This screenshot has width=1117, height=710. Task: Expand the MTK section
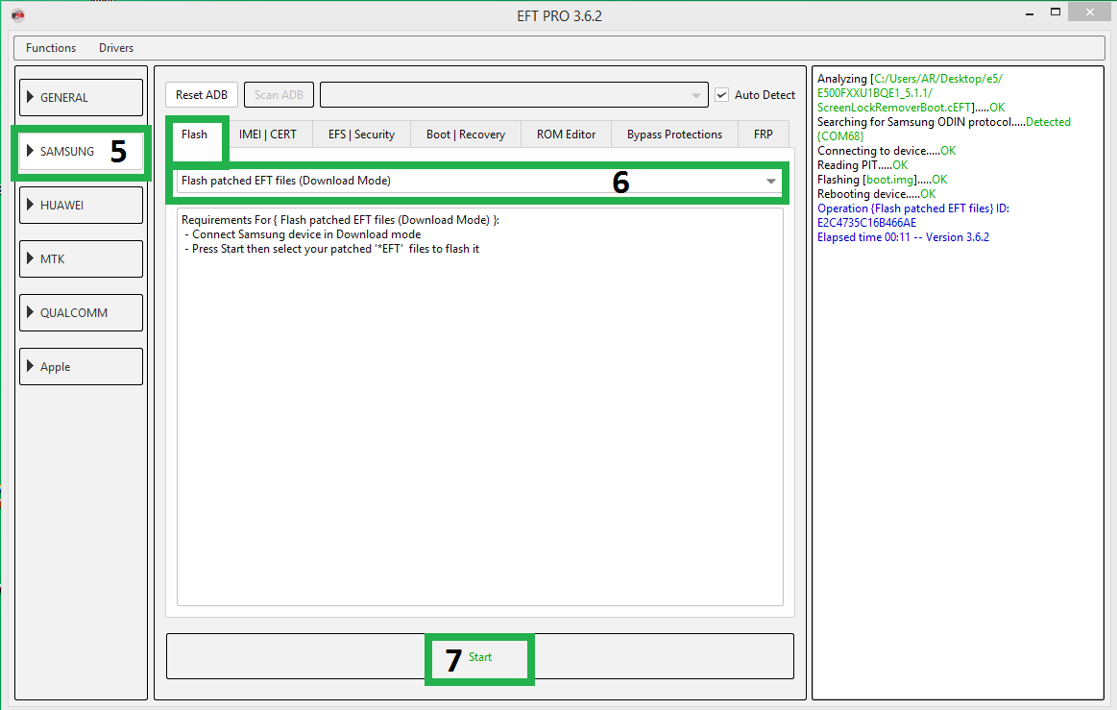pyautogui.click(x=82, y=258)
